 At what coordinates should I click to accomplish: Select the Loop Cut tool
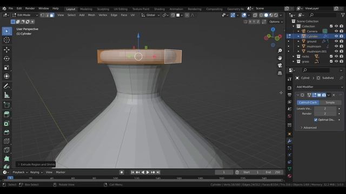pyautogui.click(x=6, y=141)
